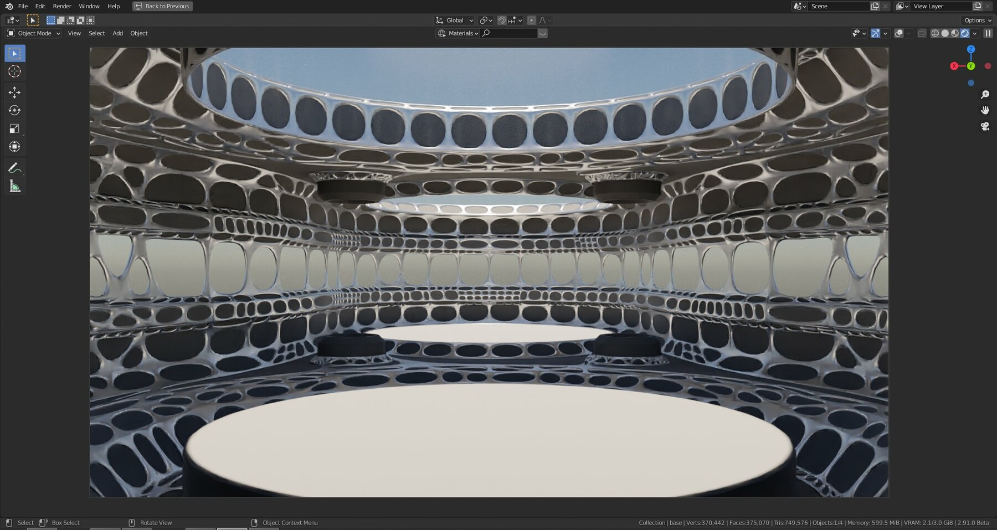Expand the Options dropdown
Image resolution: width=997 pixels, height=530 pixels.
978,20
